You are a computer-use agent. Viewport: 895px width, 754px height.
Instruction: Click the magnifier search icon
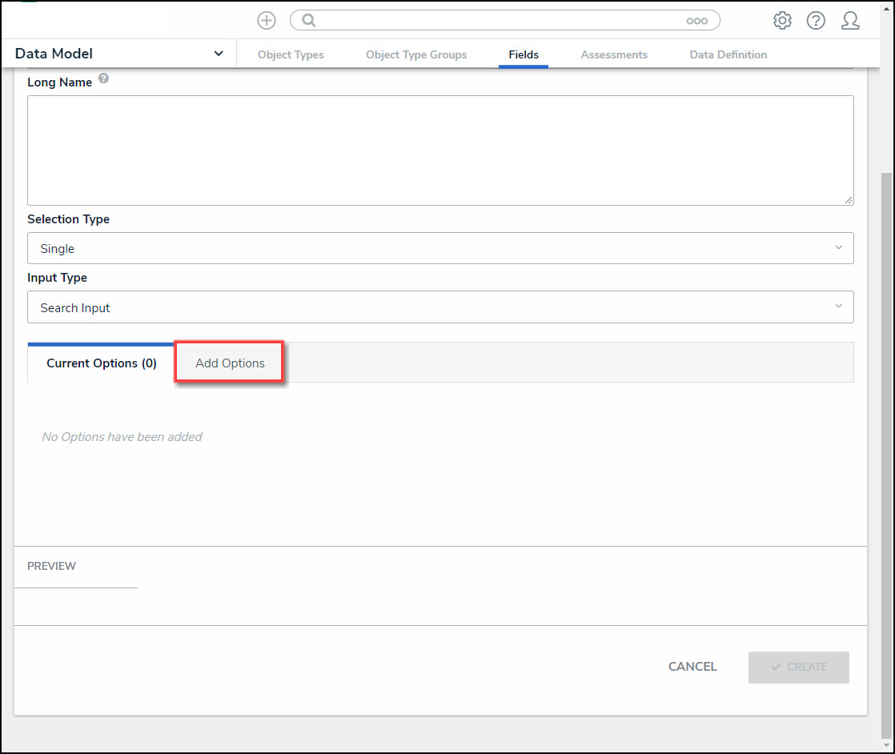click(309, 21)
